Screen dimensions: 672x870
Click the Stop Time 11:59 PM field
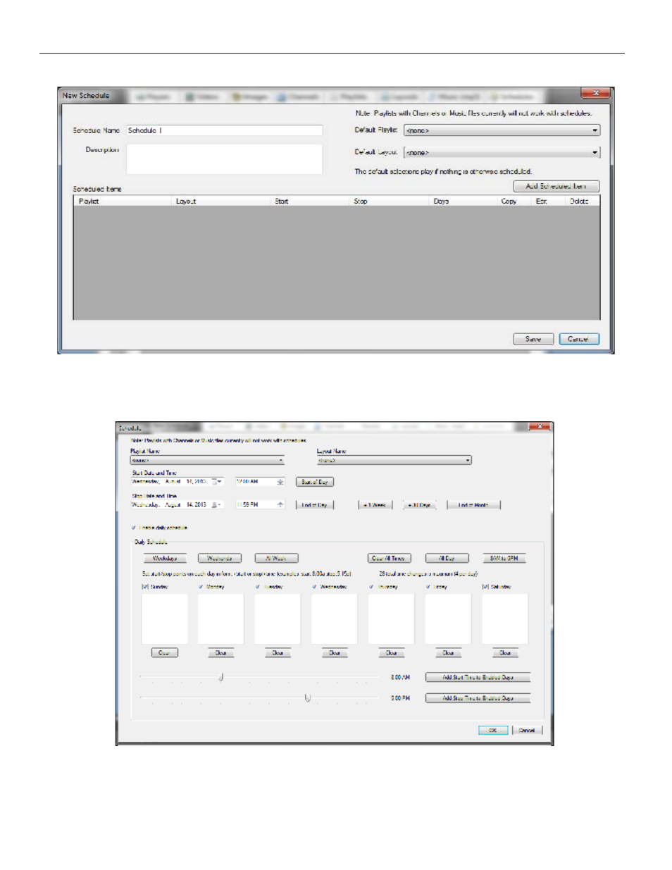point(260,504)
